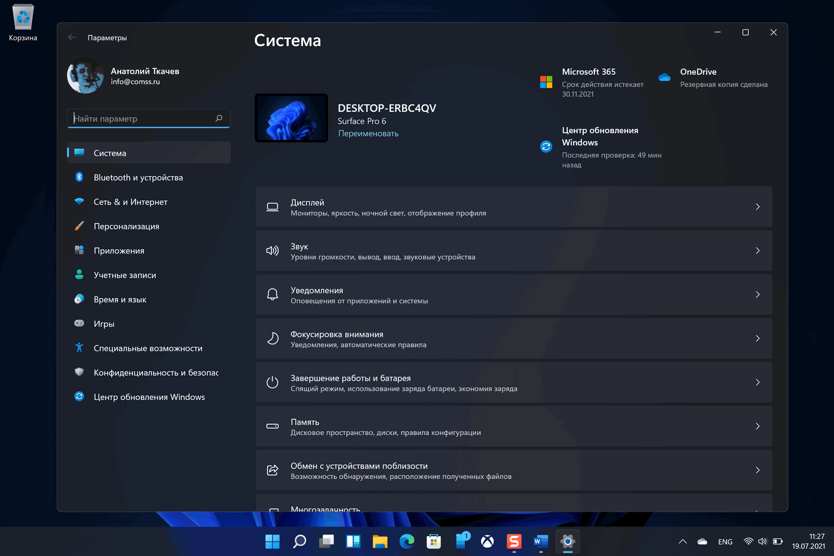This screenshot has height=556, width=834.
Task: Open the Время и язык settings section
Action: click(x=149, y=300)
